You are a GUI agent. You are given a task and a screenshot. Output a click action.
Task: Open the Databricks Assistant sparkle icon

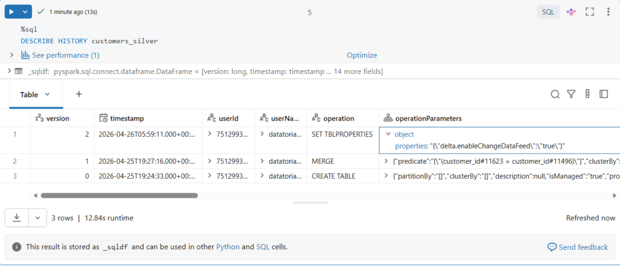click(x=570, y=12)
